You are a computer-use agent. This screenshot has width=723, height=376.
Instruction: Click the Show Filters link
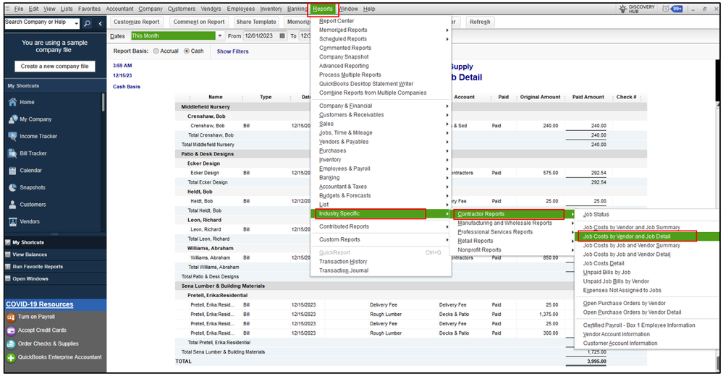[232, 51]
